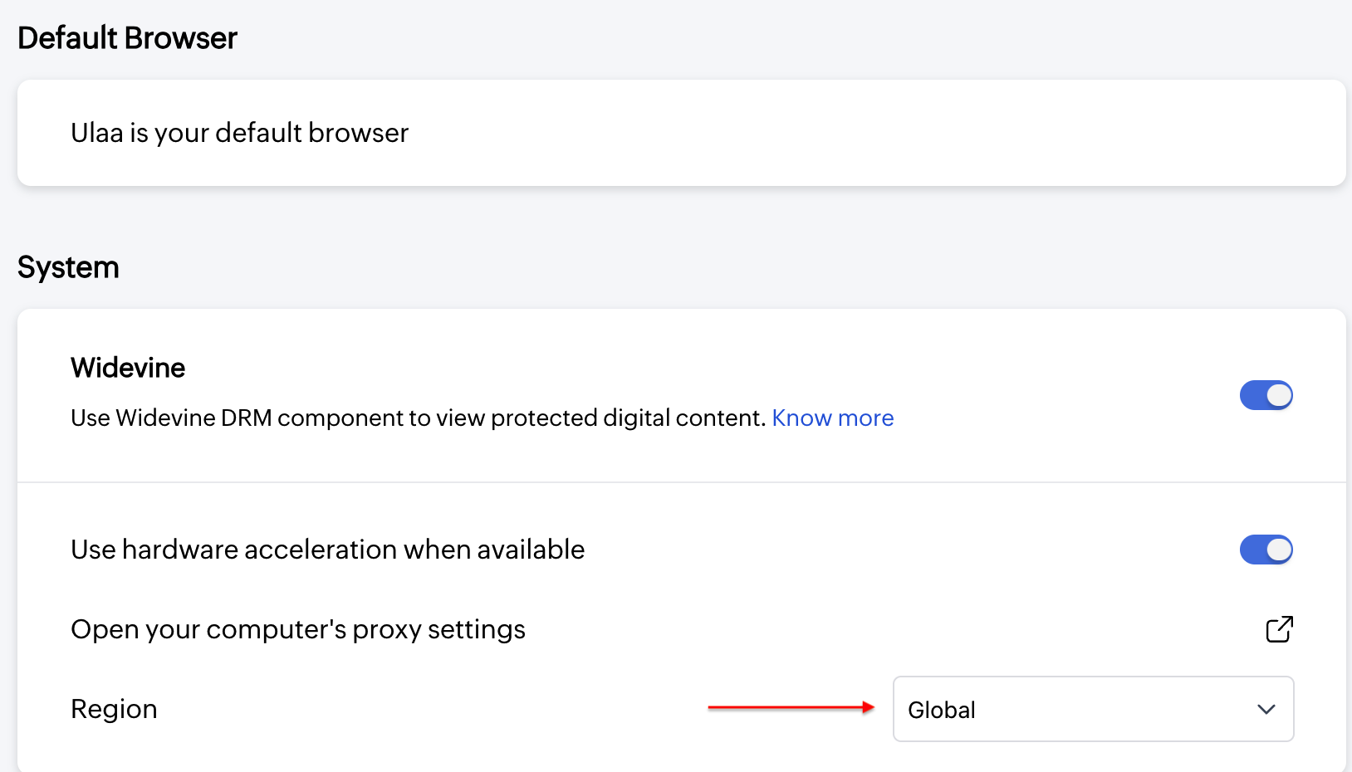Follow the Know more link
The image size is (1352, 772).
point(832,418)
